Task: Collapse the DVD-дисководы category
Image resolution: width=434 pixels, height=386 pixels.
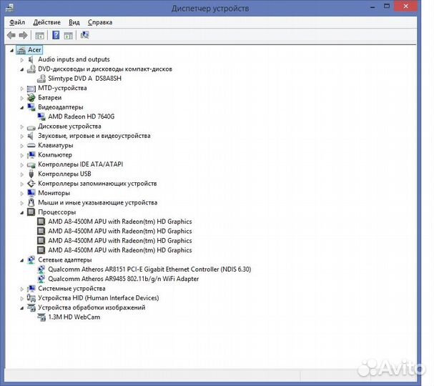Action: 22,69
